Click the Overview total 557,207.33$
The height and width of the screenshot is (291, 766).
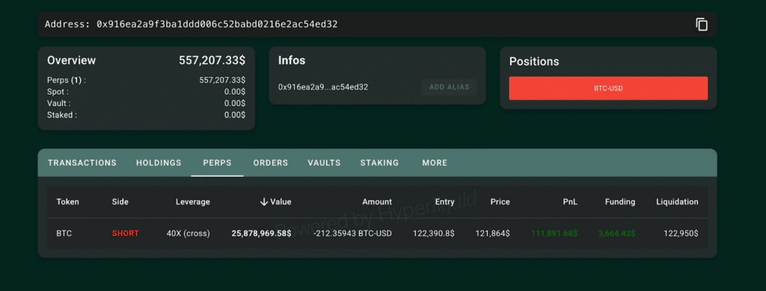(212, 60)
